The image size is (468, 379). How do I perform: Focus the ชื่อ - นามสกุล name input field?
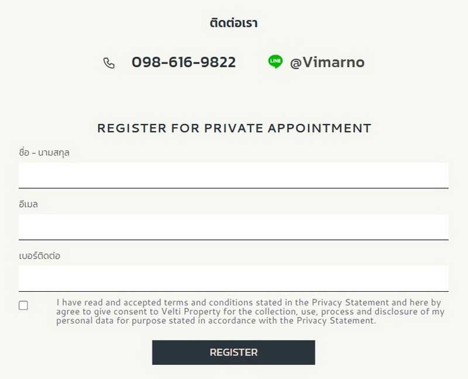pyautogui.click(x=233, y=175)
